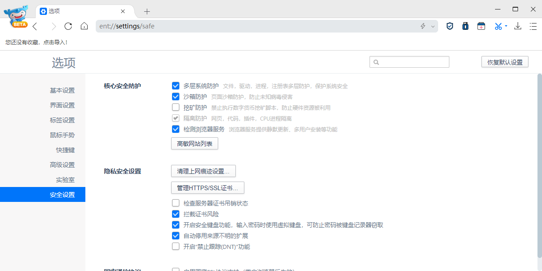Click the lightning bolt icon in address bar
The width and height of the screenshot is (542, 271).
423,26
